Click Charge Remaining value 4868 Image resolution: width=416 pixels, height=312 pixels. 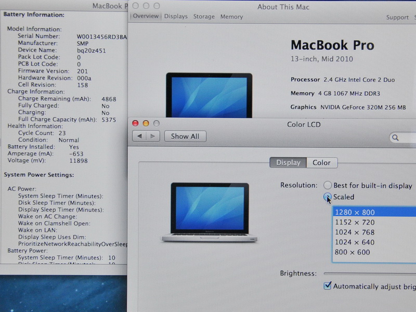point(109,99)
